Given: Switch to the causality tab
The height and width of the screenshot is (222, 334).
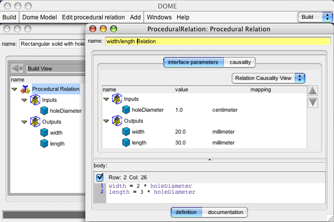Looking at the screenshot, I should pos(240,62).
